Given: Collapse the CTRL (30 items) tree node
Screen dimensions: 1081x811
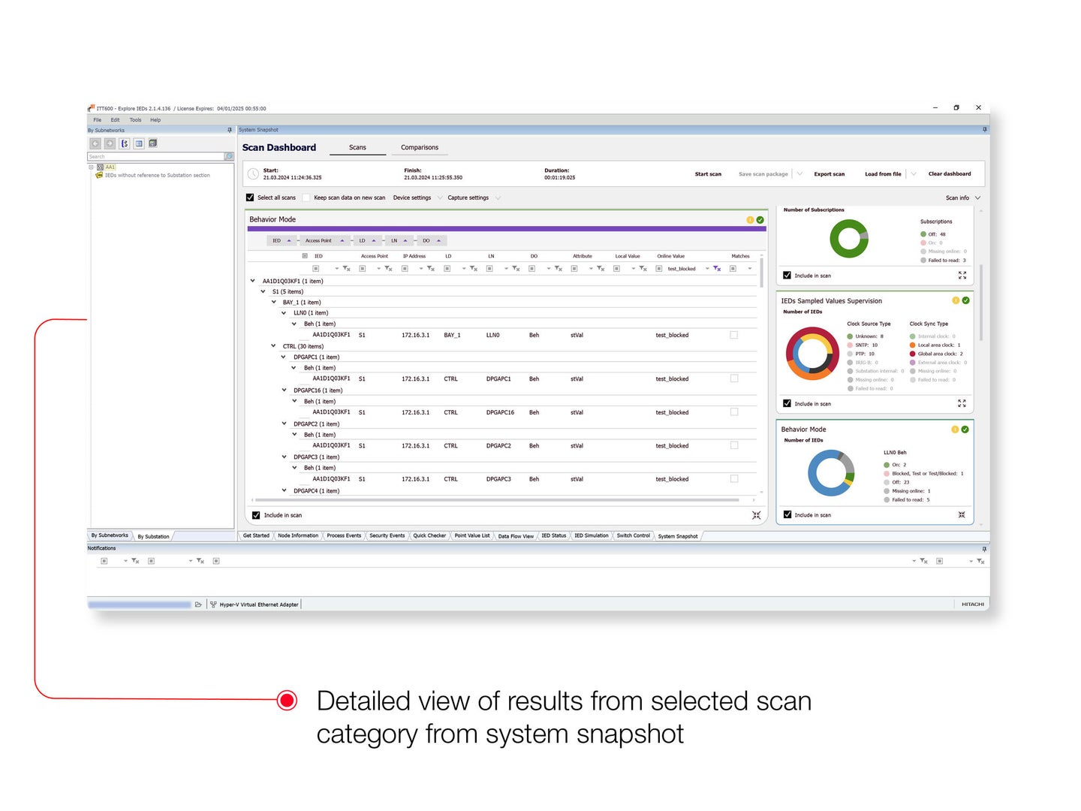Looking at the screenshot, I should click(273, 346).
